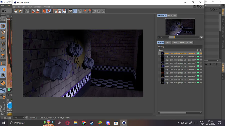
Task: Switch to the Info tab
Action: click(x=168, y=43)
